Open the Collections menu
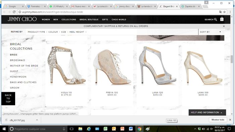This screenshot has width=235, height=132. pyautogui.click(x=68, y=19)
